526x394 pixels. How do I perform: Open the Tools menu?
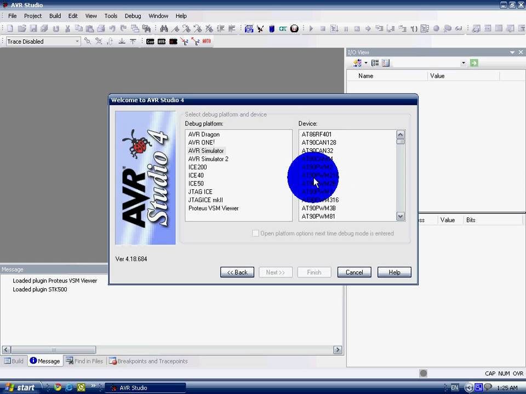111,16
